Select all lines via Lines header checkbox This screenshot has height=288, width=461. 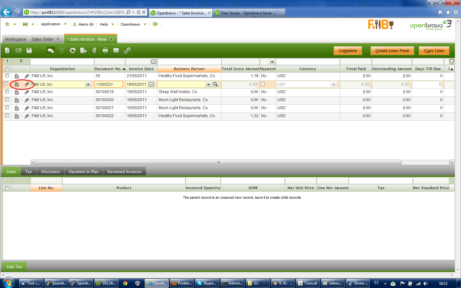point(7,188)
